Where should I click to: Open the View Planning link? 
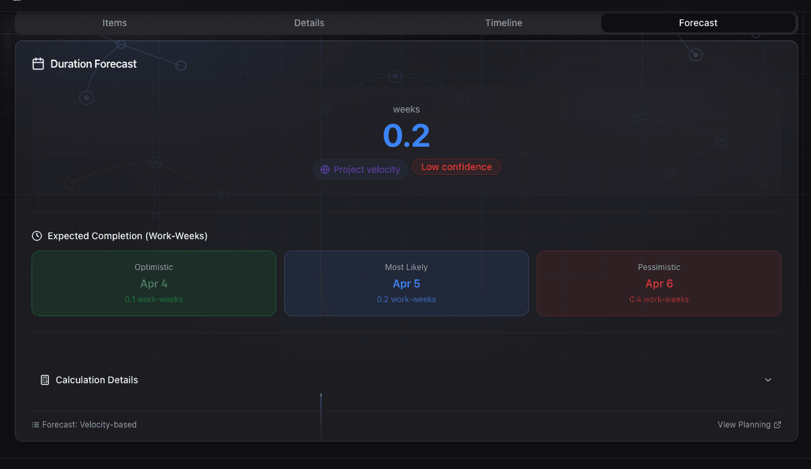pos(744,425)
